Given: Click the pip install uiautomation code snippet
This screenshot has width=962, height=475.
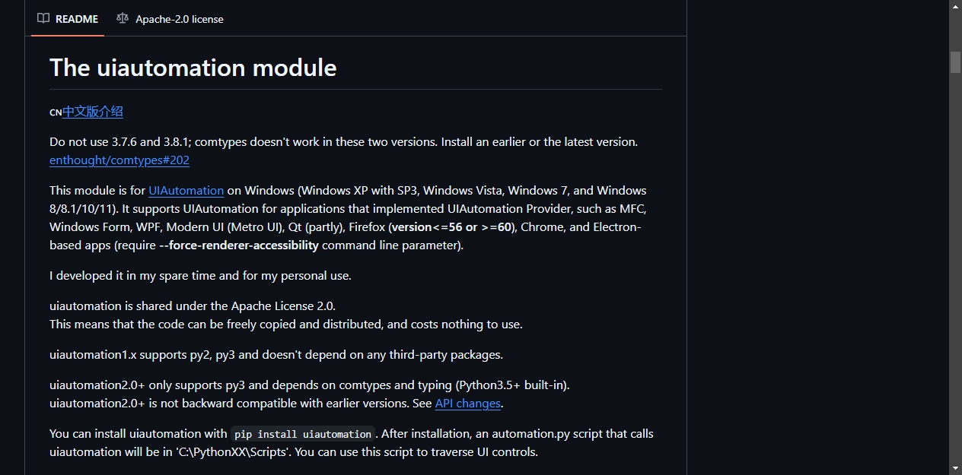Looking at the screenshot, I should coord(303,434).
